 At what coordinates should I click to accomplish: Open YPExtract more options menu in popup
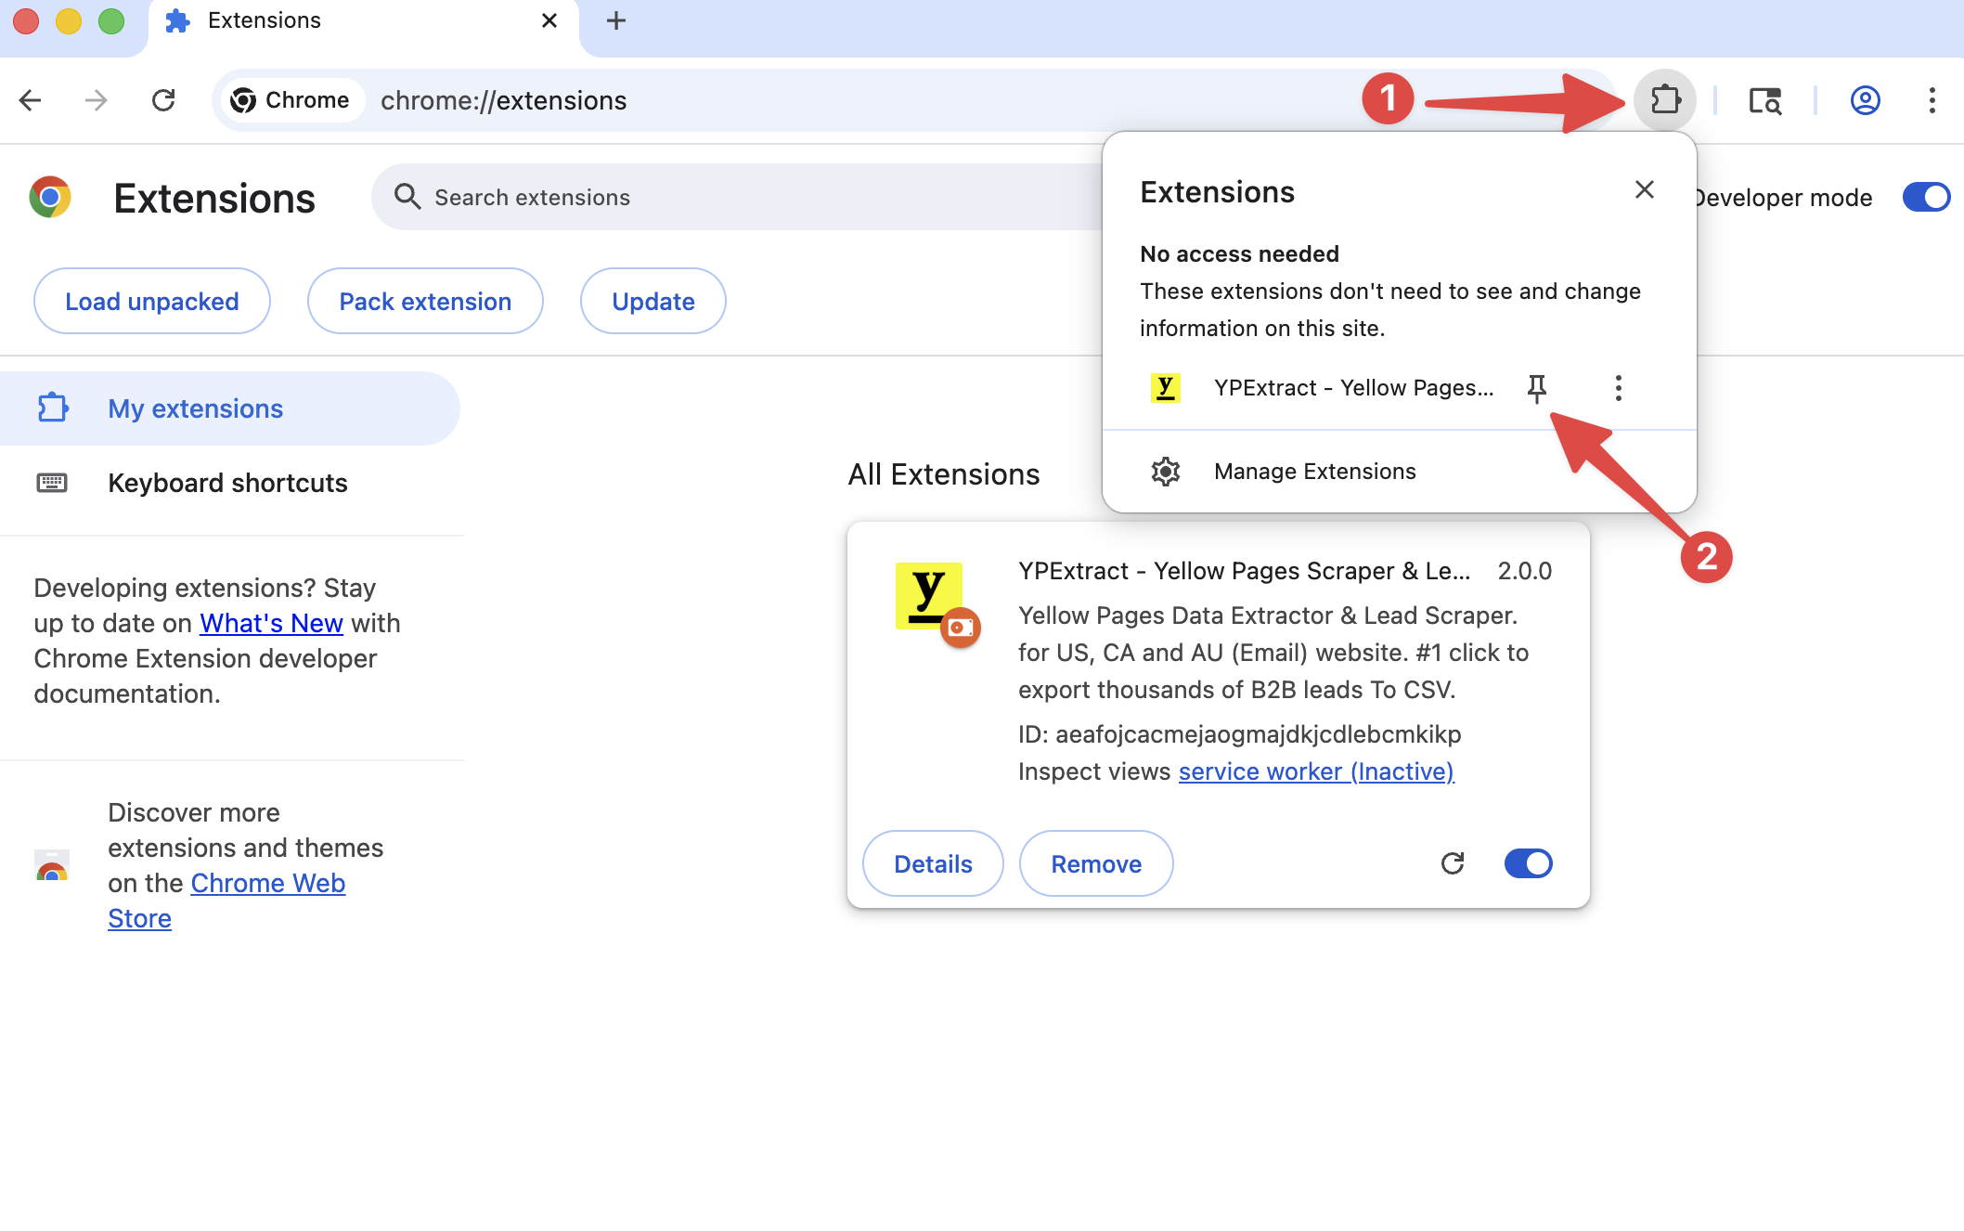pyautogui.click(x=1618, y=388)
